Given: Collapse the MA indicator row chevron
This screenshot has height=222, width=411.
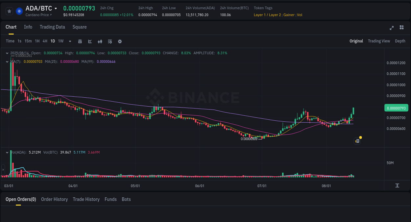Looking at the screenshot, I should point(7,62).
